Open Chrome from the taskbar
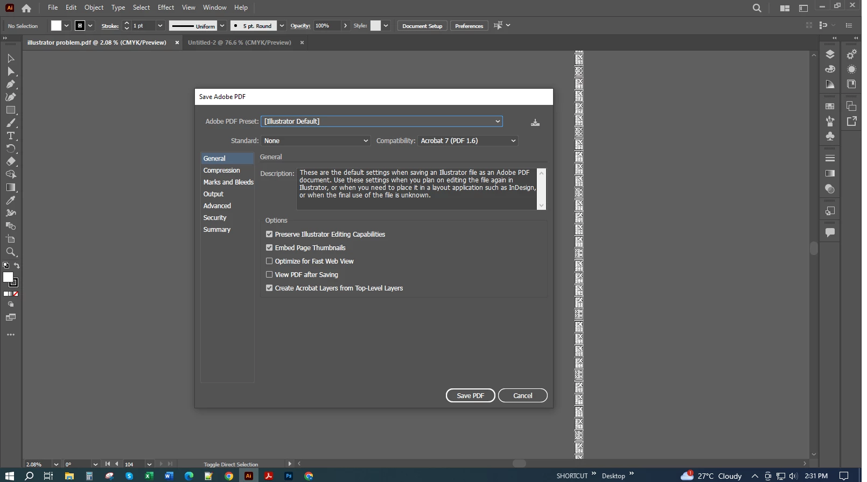This screenshot has width=867, height=482. tap(229, 476)
